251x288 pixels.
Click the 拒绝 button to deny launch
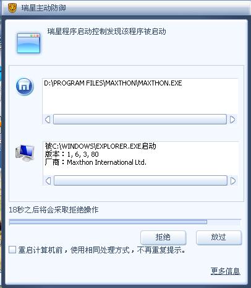pyautogui.click(x=163, y=237)
